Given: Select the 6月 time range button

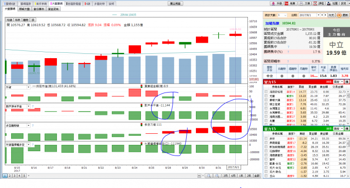Looking at the screenshot, I should pos(233,176).
